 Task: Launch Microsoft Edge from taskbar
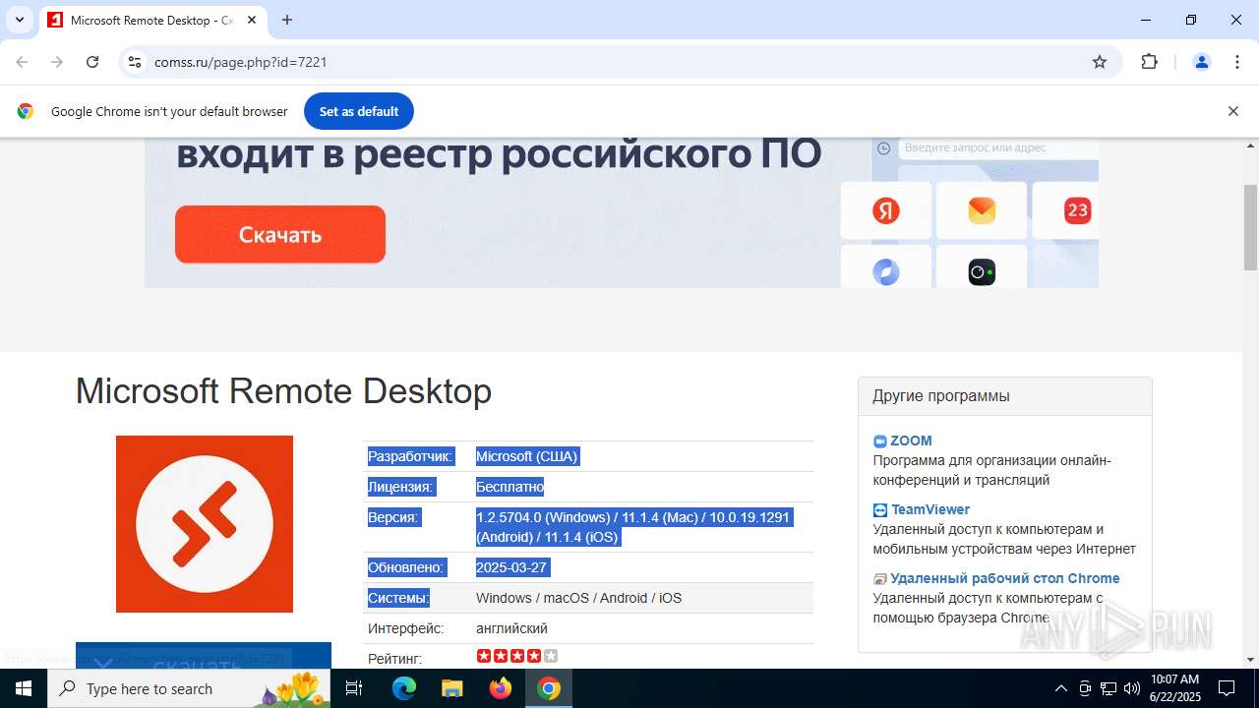pos(404,688)
